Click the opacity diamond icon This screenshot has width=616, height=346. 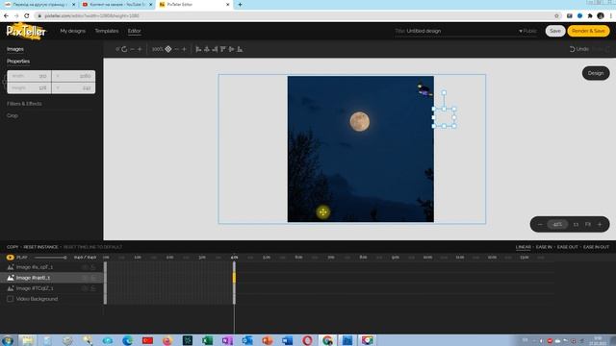click(168, 49)
